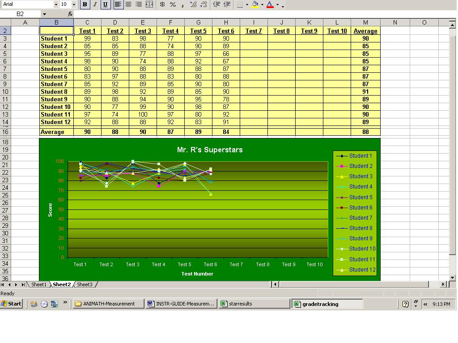This screenshot has width=458, height=343.
Task: Click chart title Mr. R's Superstars
Action: point(210,150)
